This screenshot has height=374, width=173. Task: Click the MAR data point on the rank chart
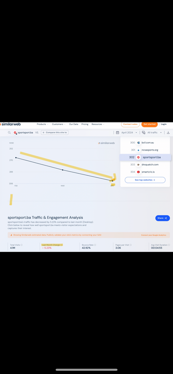[63, 170]
